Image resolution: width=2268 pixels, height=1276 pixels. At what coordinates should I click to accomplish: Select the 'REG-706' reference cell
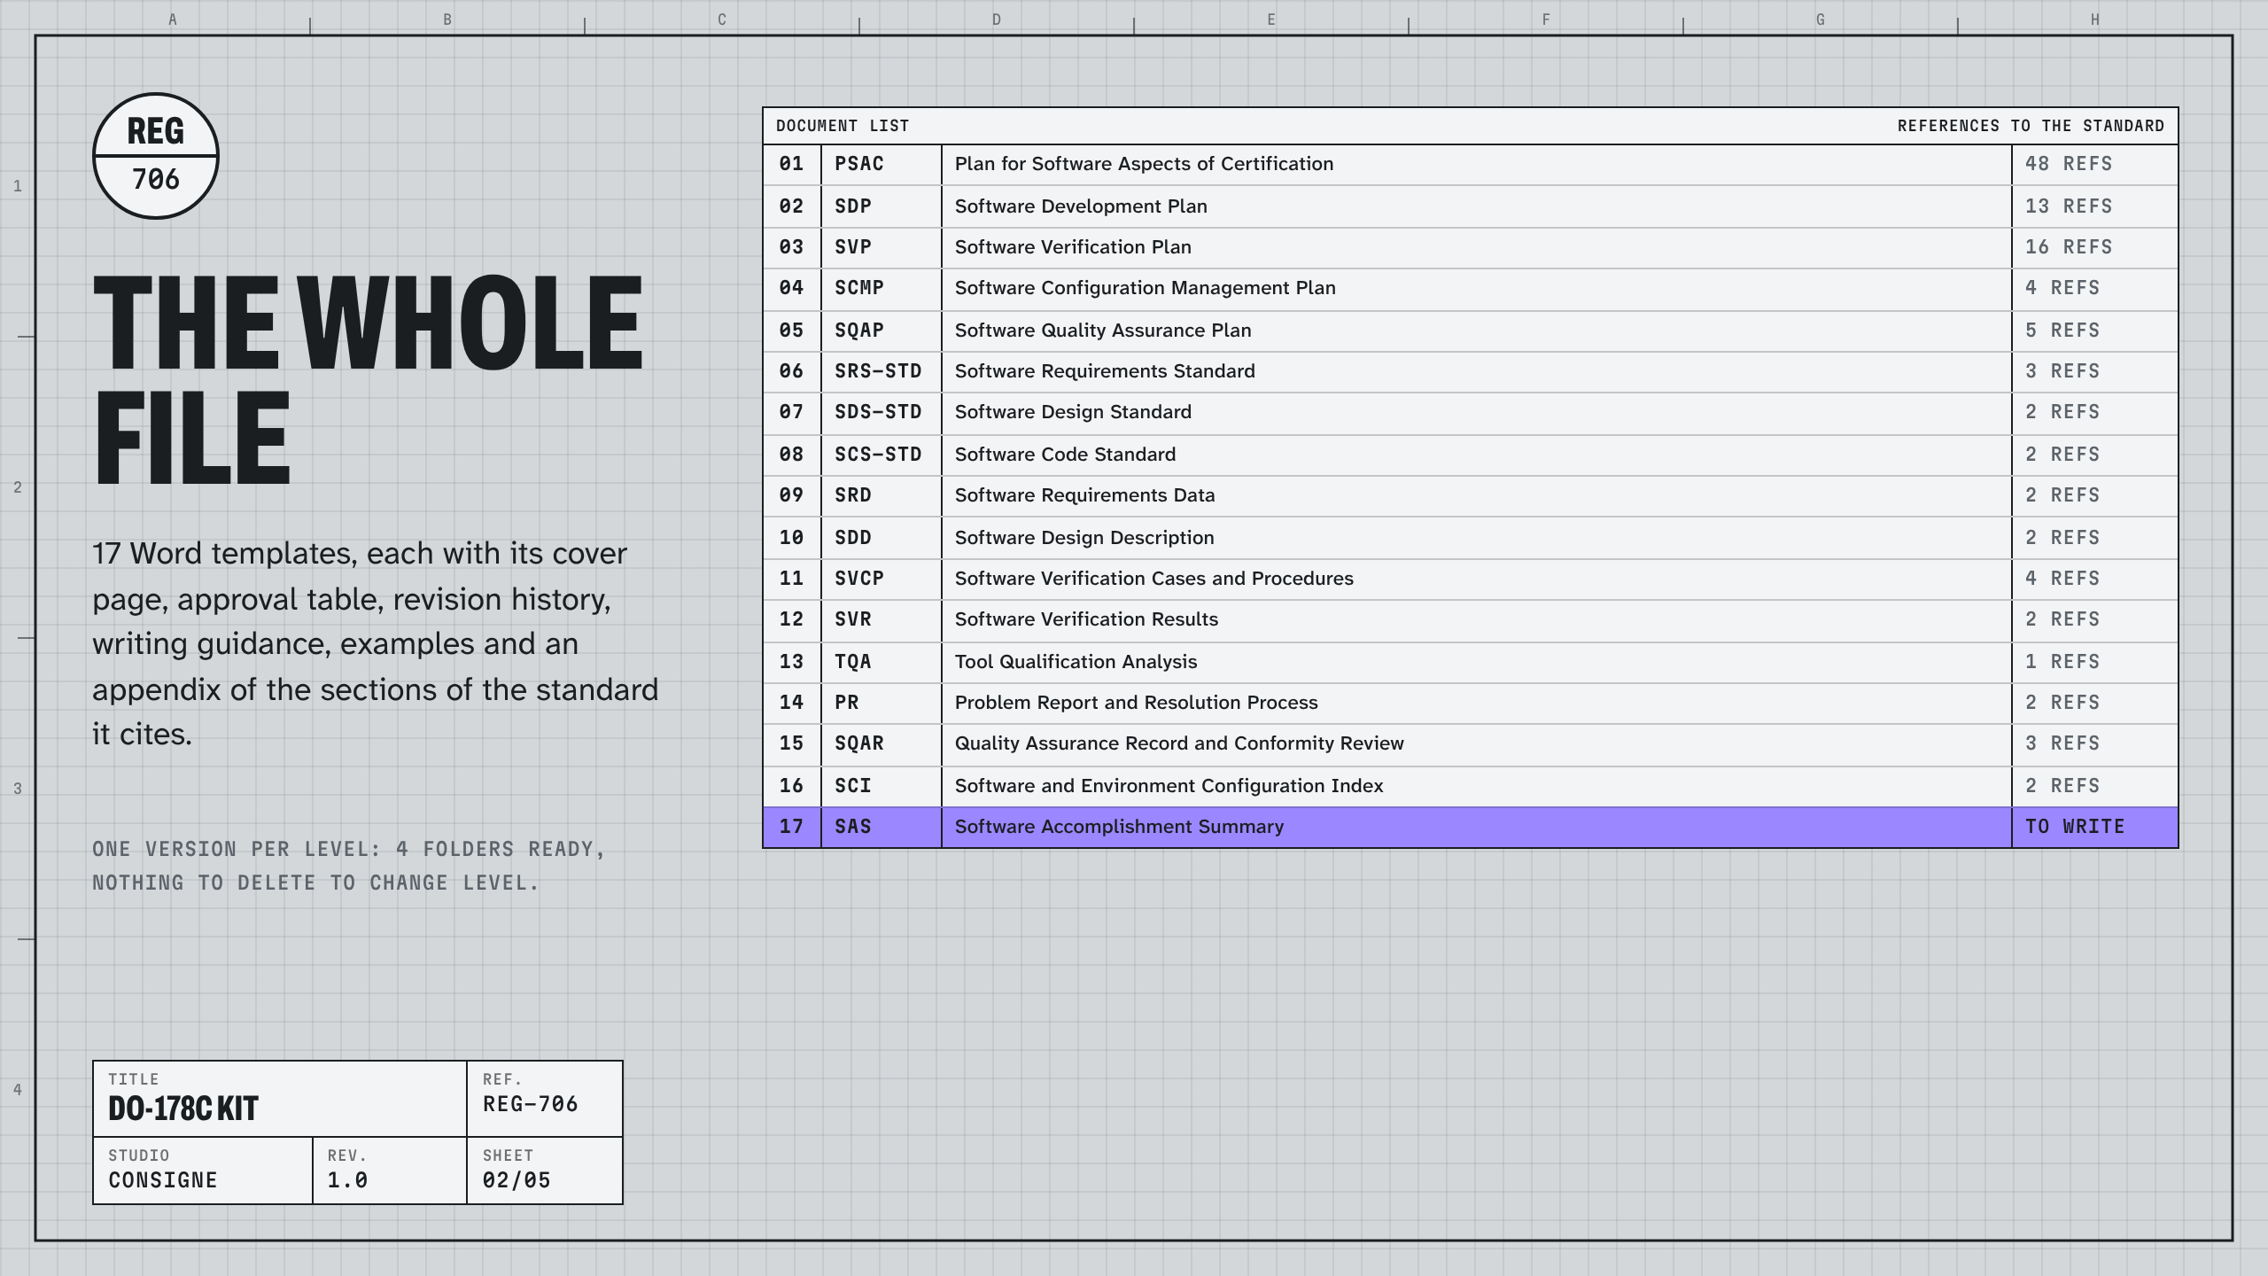click(x=545, y=1099)
